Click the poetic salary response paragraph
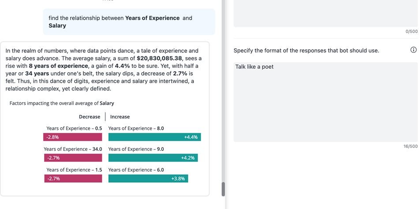 [x=104, y=70]
